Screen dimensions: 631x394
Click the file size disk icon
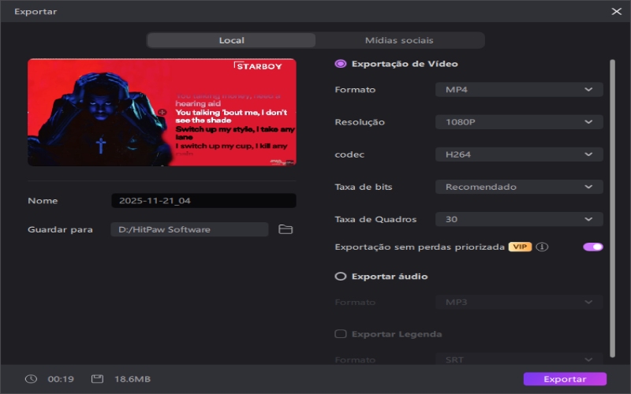pyautogui.click(x=97, y=379)
